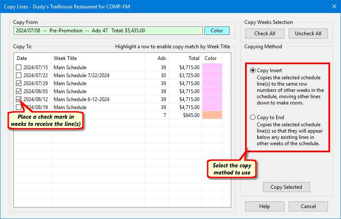Screen dimensions: 341x219
Task: Click the Copy Selected button
Action: (287, 187)
